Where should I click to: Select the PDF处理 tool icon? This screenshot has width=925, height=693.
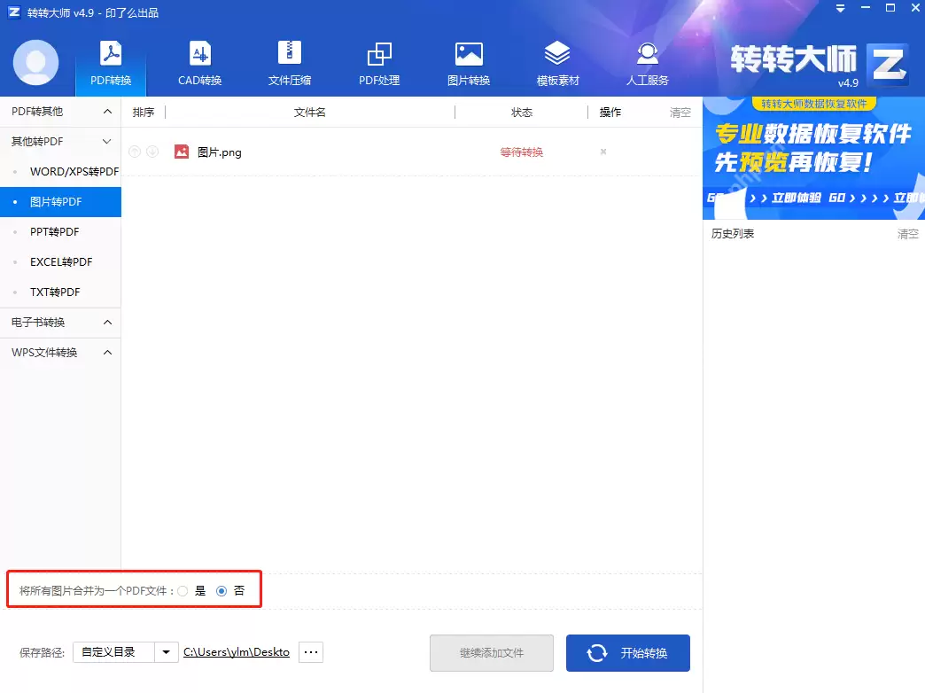(378, 60)
